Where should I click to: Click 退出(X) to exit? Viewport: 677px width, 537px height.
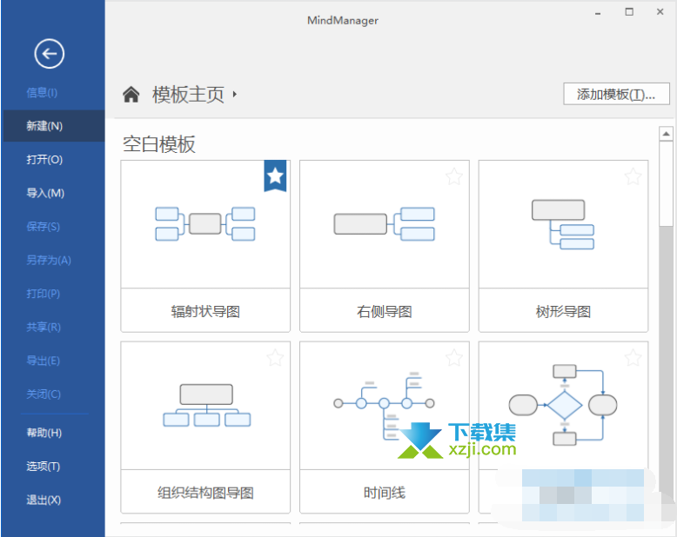pyautogui.click(x=44, y=500)
